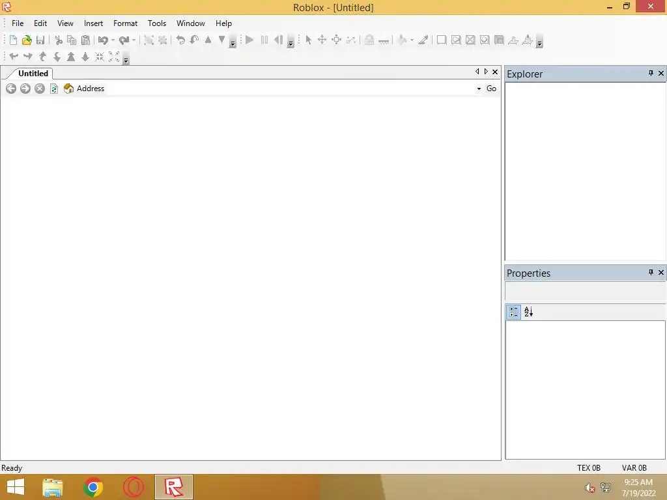
Task: Click the Go button beside Address bar
Action: pyautogui.click(x=491, y=89)
